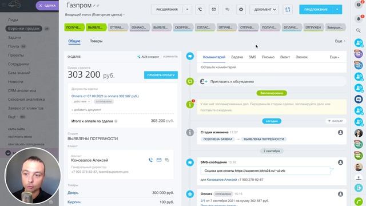Open Почта in left menu
Viewport: 366px width, 206px height.
14,46
